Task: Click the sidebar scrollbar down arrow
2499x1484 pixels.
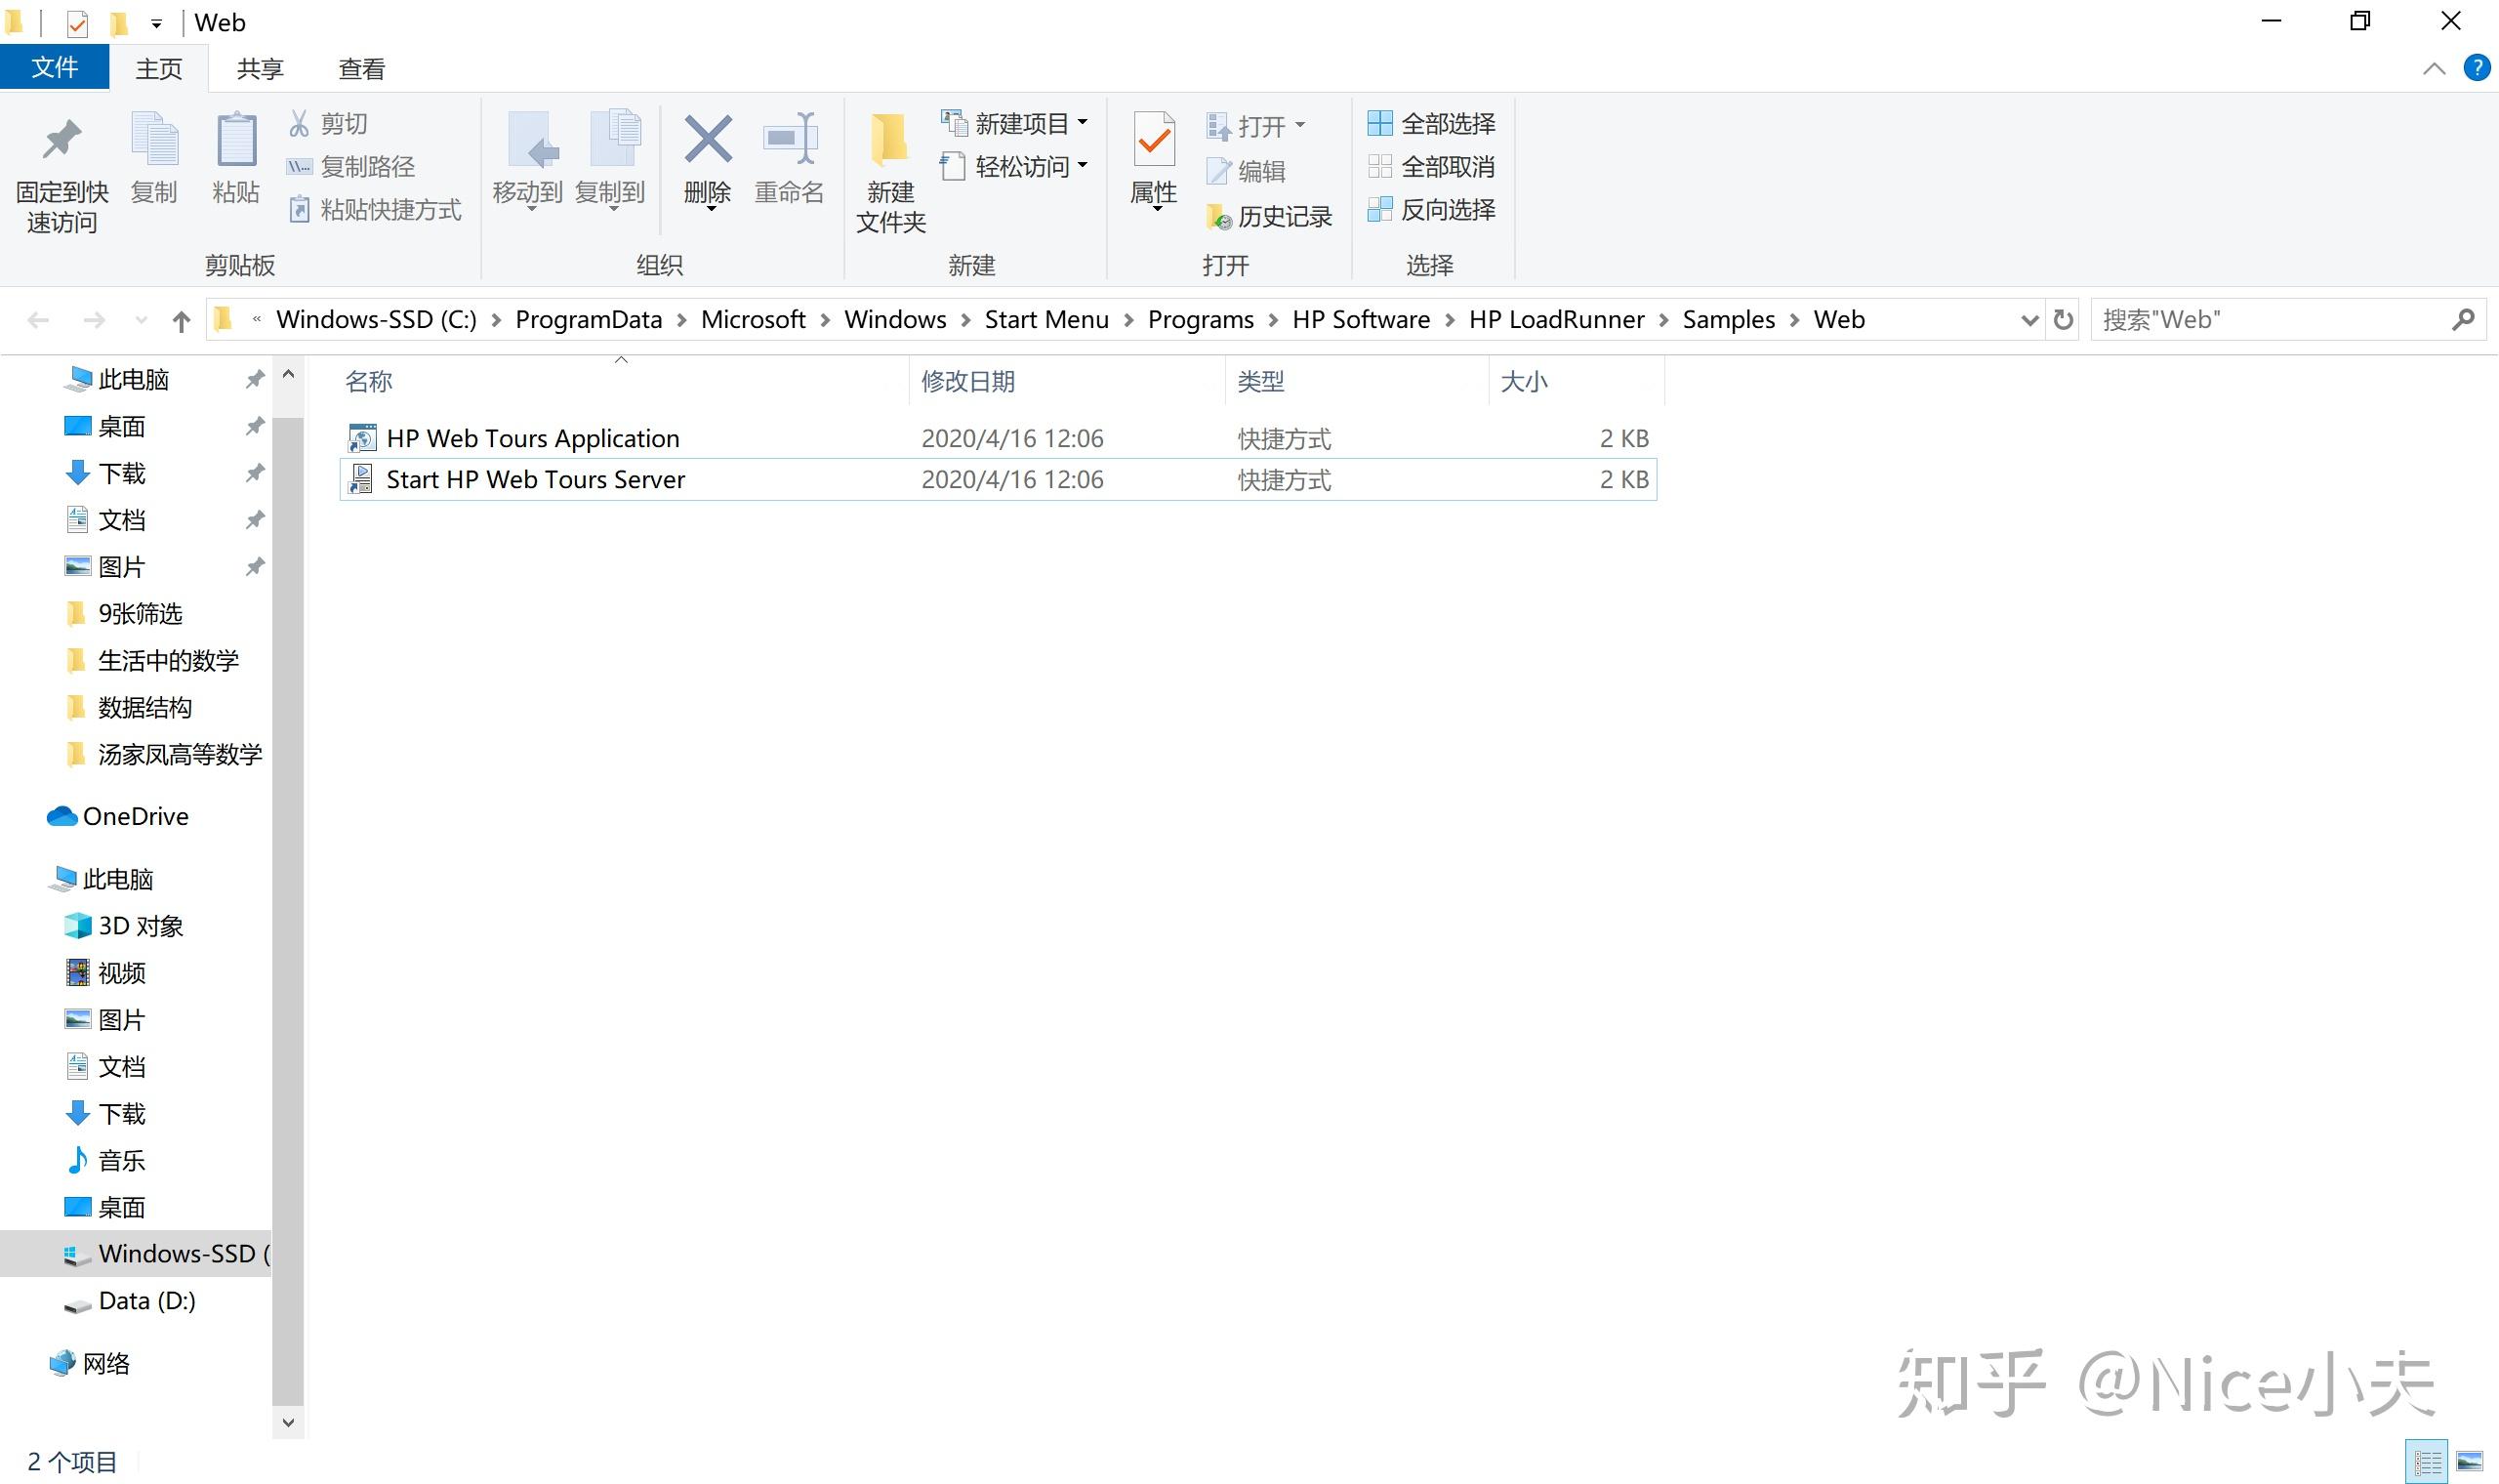Action: click(288, 1422)
